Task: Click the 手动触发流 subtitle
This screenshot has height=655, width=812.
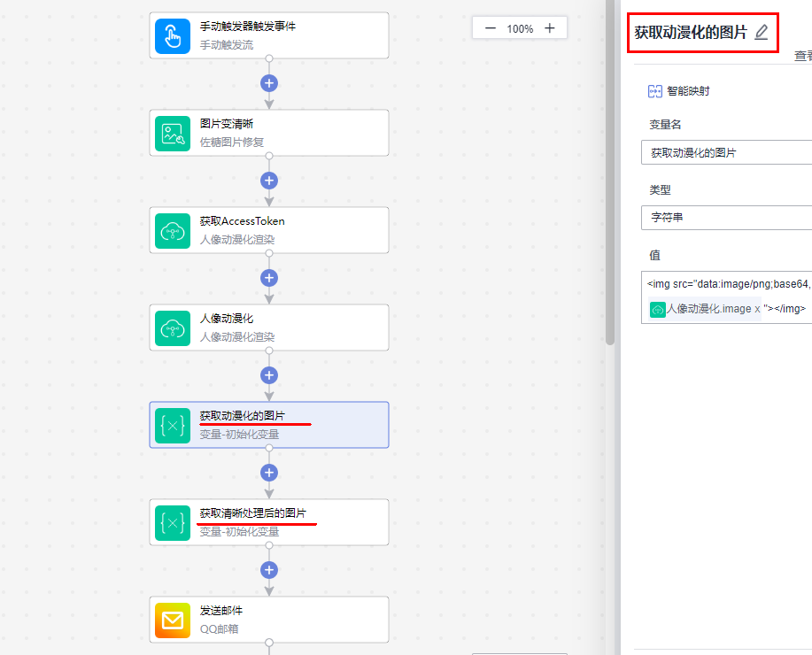Action: tap(227, 45)
